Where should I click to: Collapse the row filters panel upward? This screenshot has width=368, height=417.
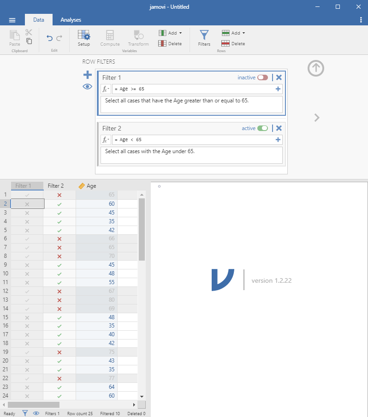coord(316,68)
